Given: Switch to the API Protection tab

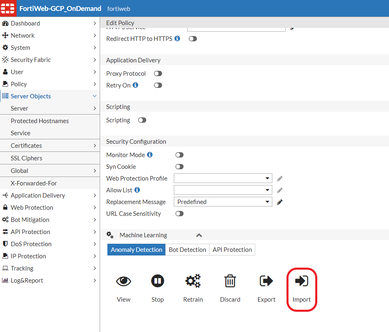Looking at the screenshot, I should point(232,250).
